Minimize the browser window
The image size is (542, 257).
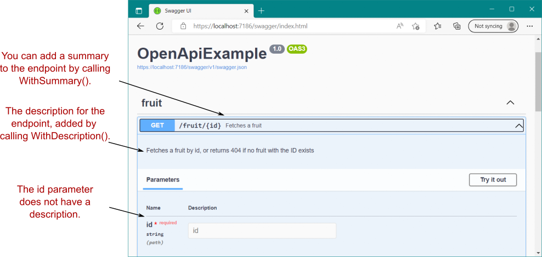[492, 9]
